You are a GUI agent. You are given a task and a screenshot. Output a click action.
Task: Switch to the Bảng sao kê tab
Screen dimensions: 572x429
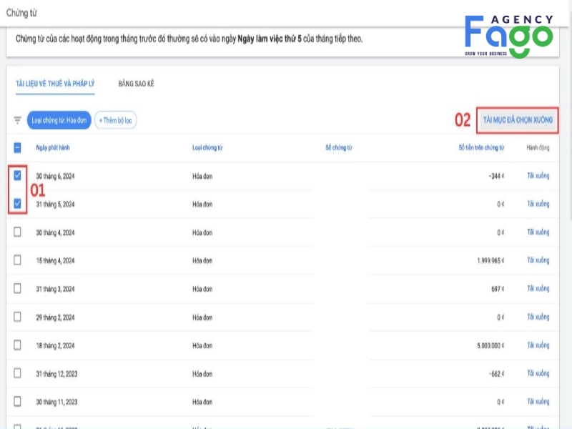pos(136,84)
